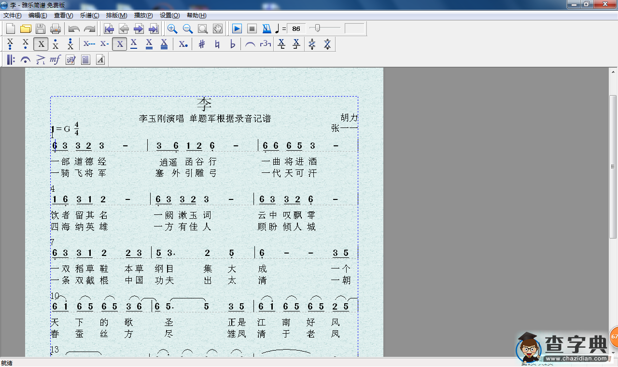
Task: Open the lyrics editor
Action: pos(70,60)
